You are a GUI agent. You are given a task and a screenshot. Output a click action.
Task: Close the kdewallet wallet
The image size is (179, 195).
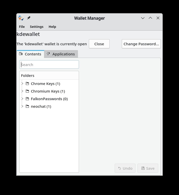(99, 44)
